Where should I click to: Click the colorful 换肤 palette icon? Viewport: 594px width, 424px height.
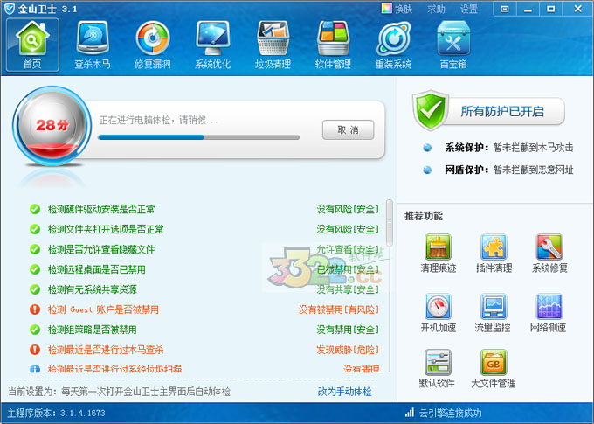click(x=386, y=9)
